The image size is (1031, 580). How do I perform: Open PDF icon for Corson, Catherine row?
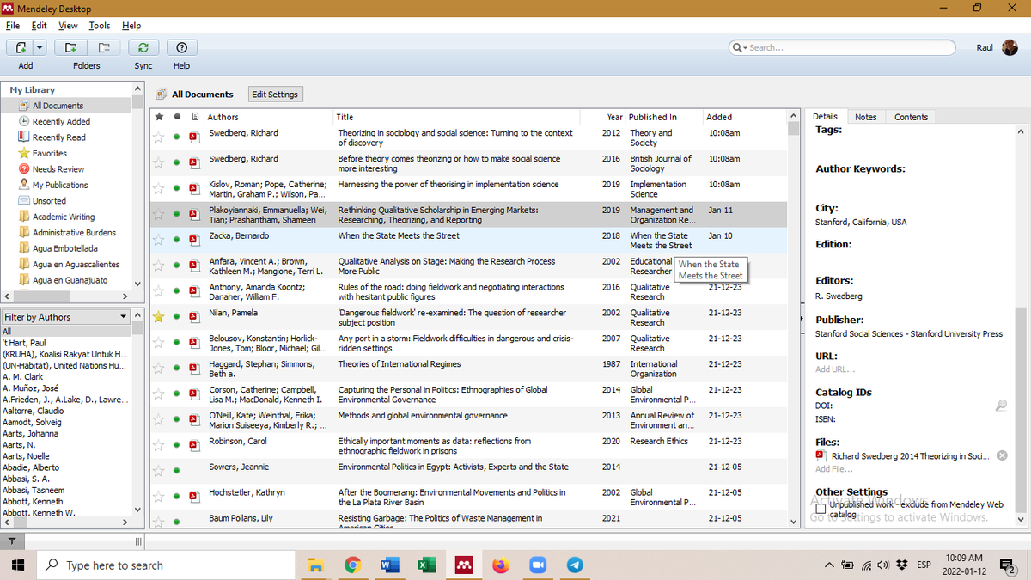pyautogui.click(x=194, y=394)
